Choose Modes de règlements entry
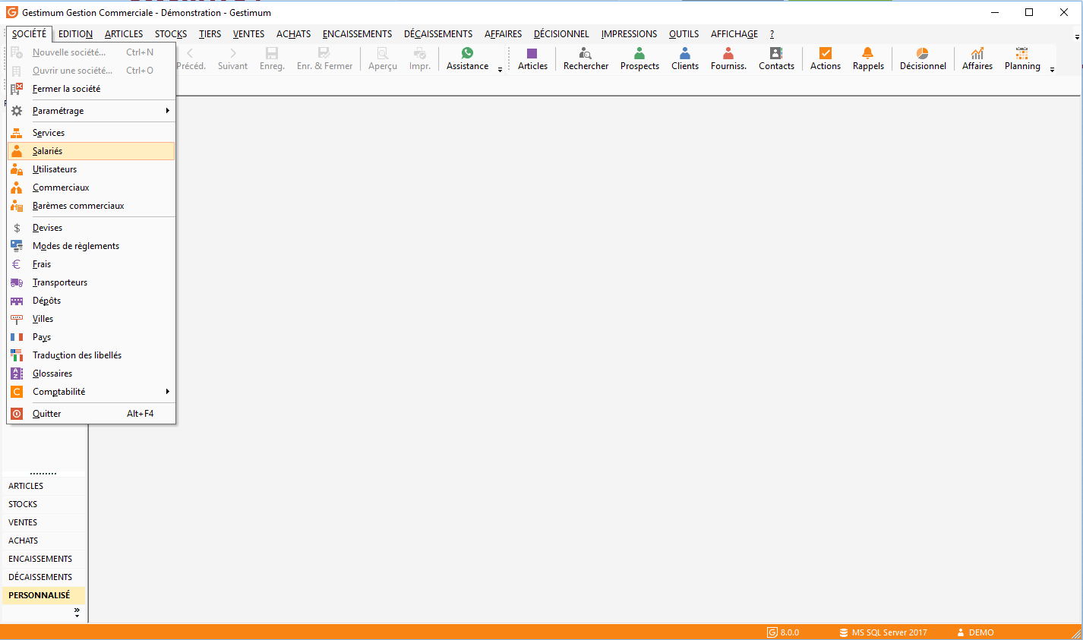 point(91,246)
